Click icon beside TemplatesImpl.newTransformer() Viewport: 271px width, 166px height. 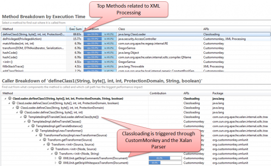point(37,131)
